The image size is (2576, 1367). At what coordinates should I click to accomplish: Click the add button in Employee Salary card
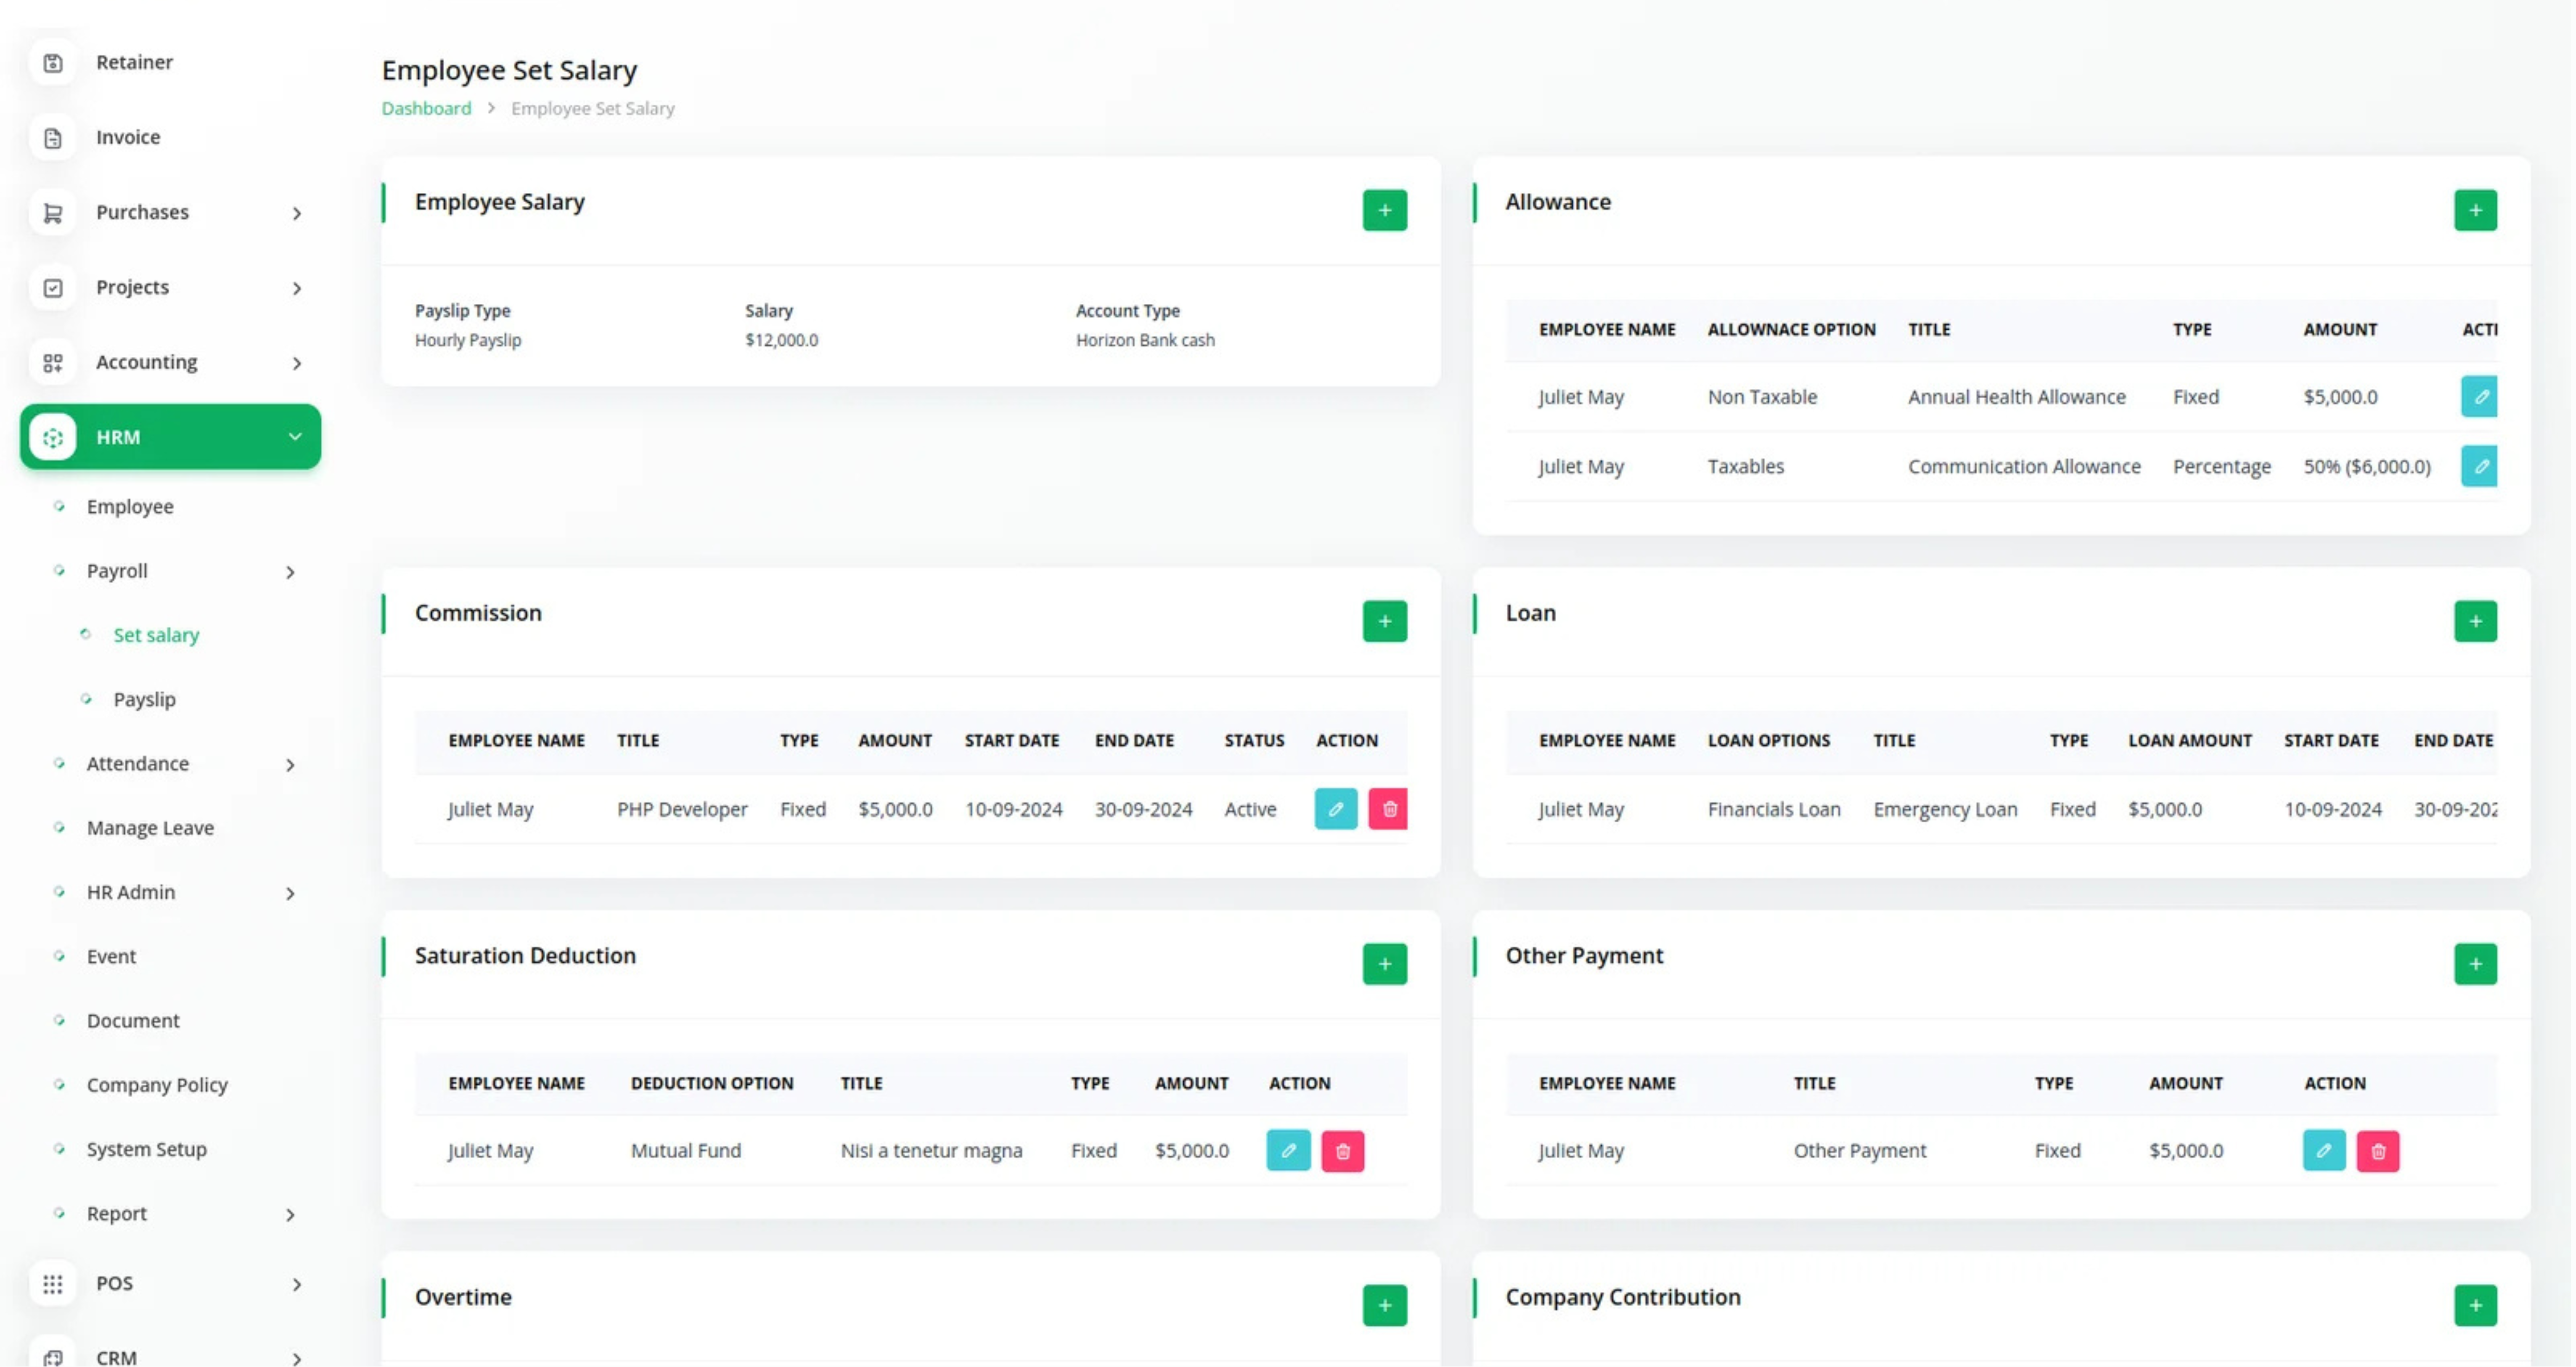click(x=1384, y=210)
